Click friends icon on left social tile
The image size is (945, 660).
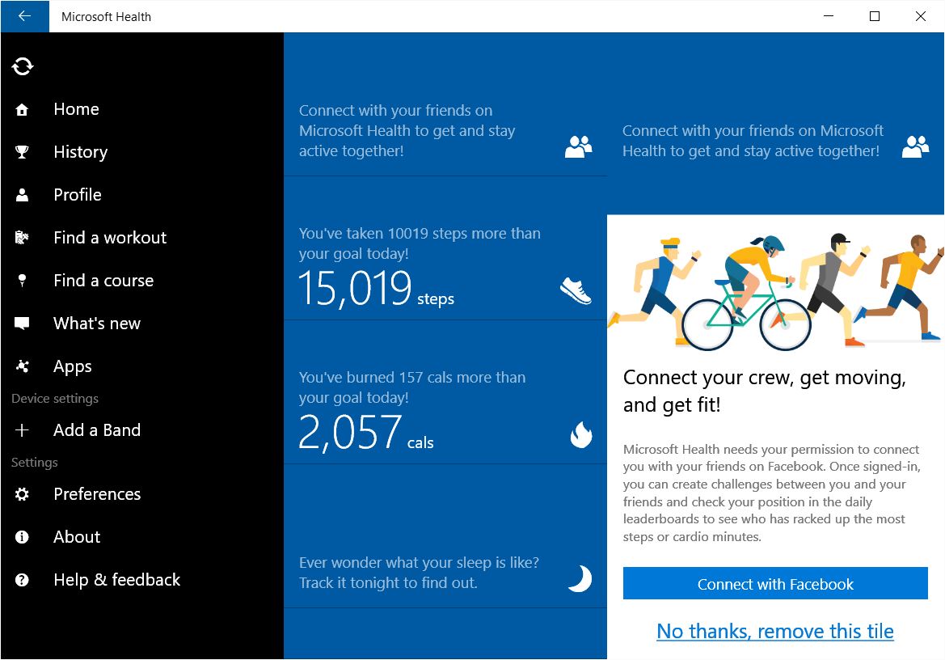click(x=579, y=146)
